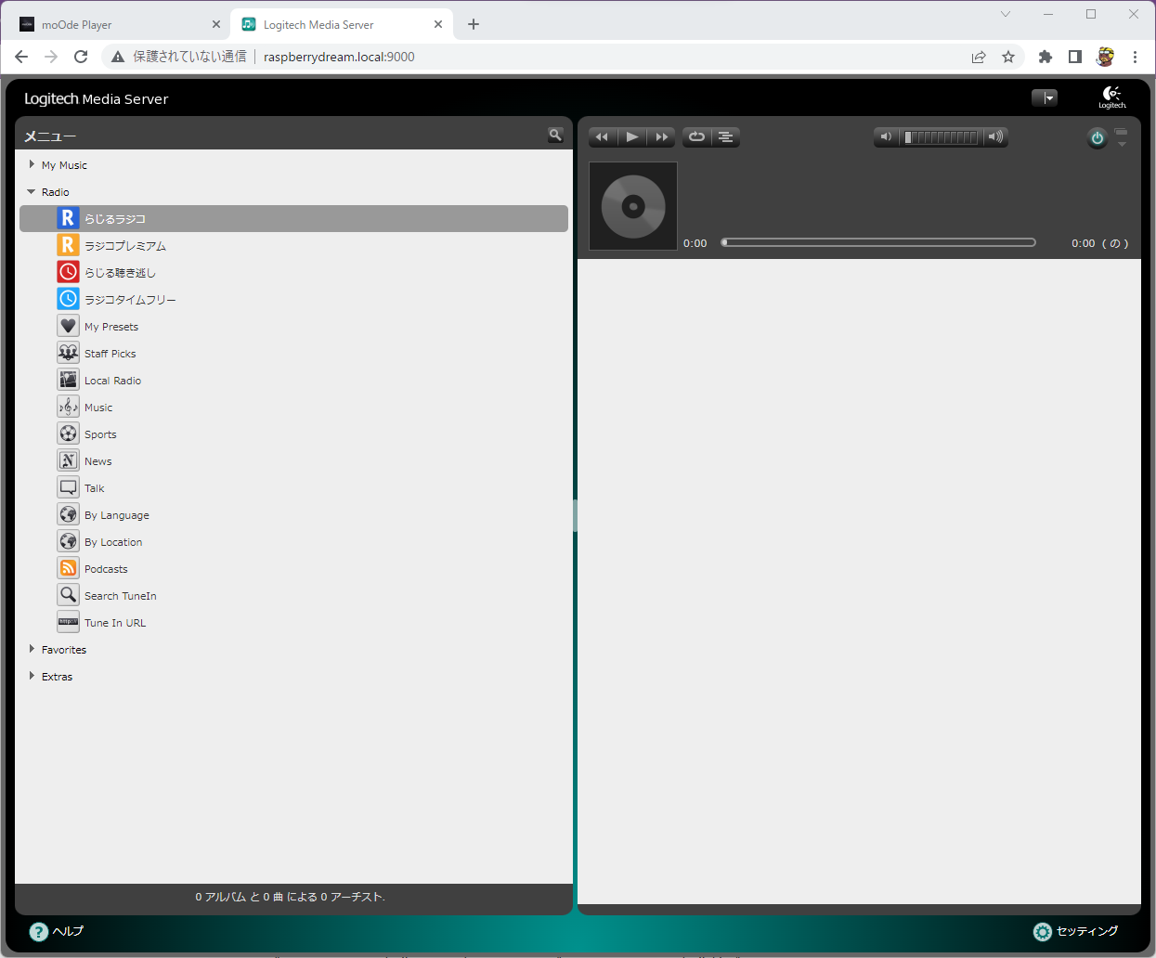Open the らじるラジコ radio icon
This screenshot has width=1156, height=958.
(68, 218)
